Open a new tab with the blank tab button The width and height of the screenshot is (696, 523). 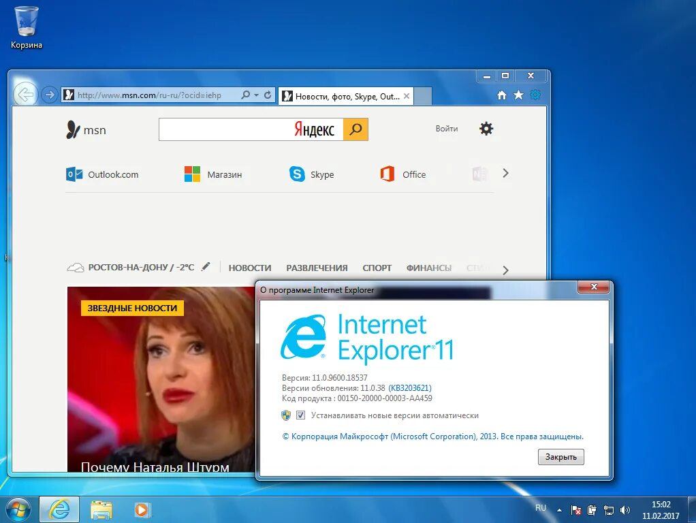tap(422, 96)
